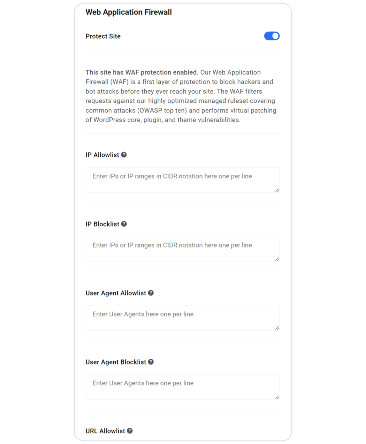Click the question mark beside IP Allowlist
The height and width of the screenshot is (444, 366).
[124, 155]
